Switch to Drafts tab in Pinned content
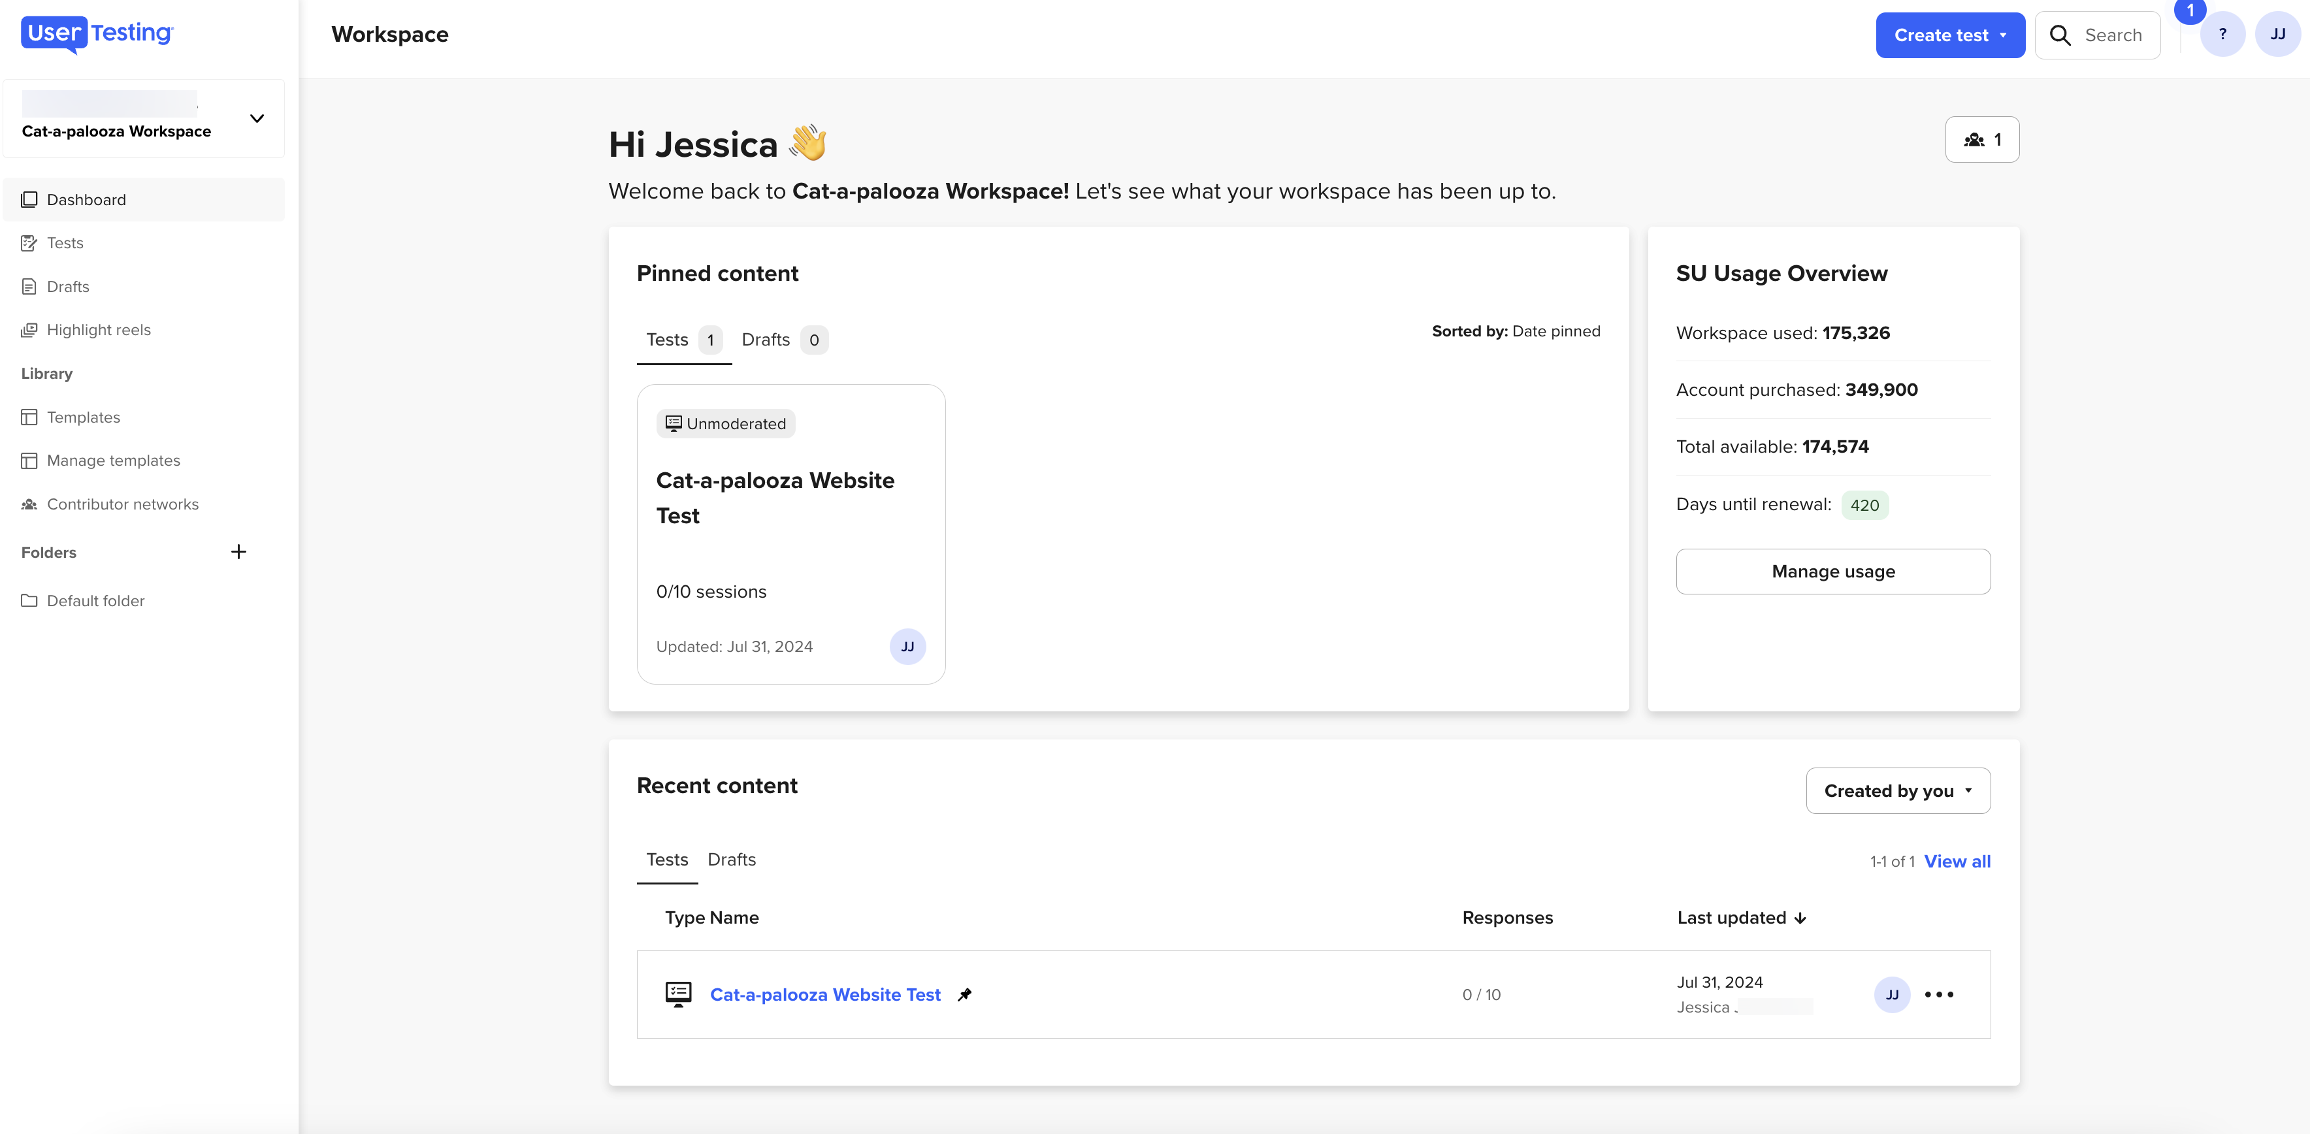 766,340
